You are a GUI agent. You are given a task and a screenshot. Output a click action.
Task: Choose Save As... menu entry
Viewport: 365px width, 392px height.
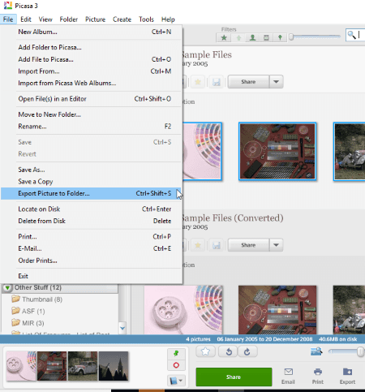[x=91, y=170]
